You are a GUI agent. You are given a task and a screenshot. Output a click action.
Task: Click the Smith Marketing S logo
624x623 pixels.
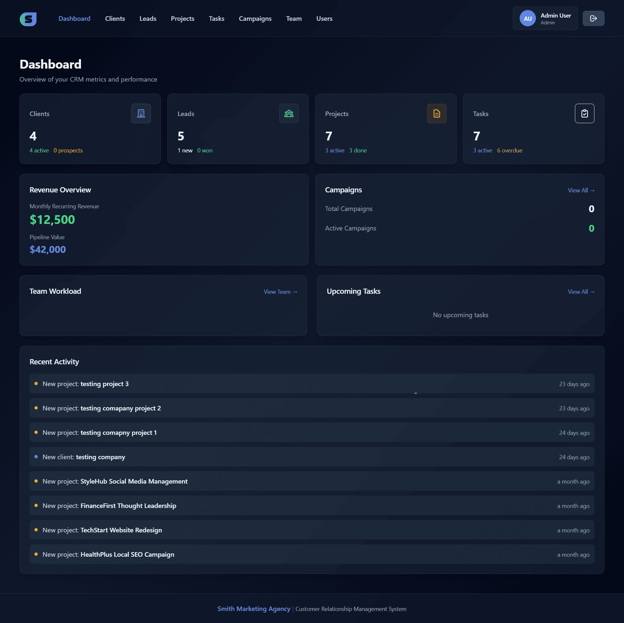pyautogui.click(x=28, y=19)
